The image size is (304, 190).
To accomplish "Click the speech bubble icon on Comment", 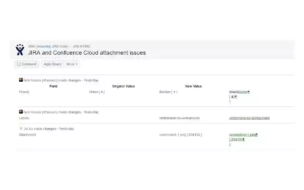I will click(x=19, y=64).
